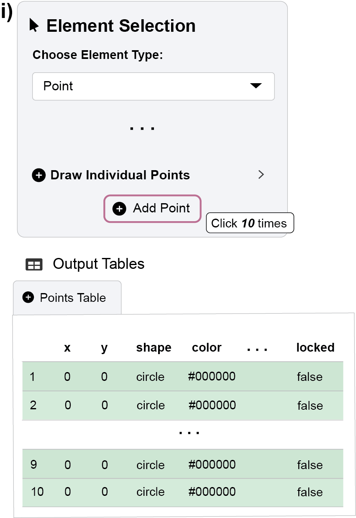Click the color column header
356x518 pixels.
207,348
